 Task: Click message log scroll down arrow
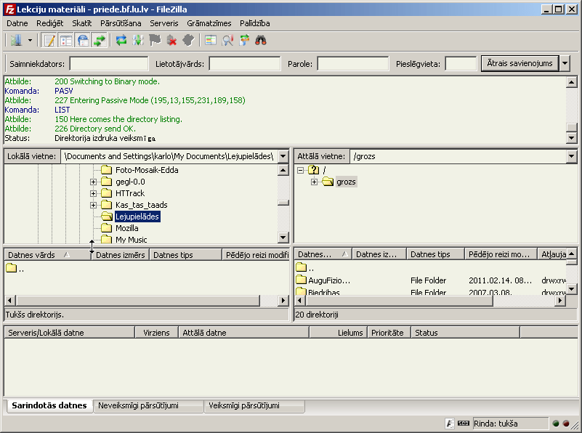tap(572, 138)
